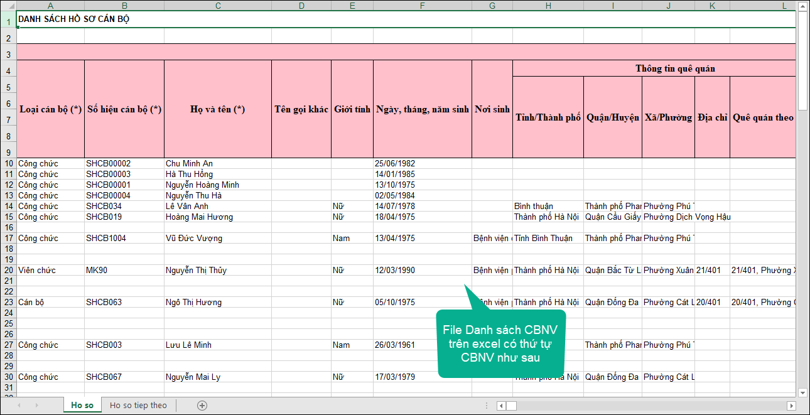Select the 'Ho so' sheet tab
Viewport: 810px width, 415px height.
click(x=82, y=406)
